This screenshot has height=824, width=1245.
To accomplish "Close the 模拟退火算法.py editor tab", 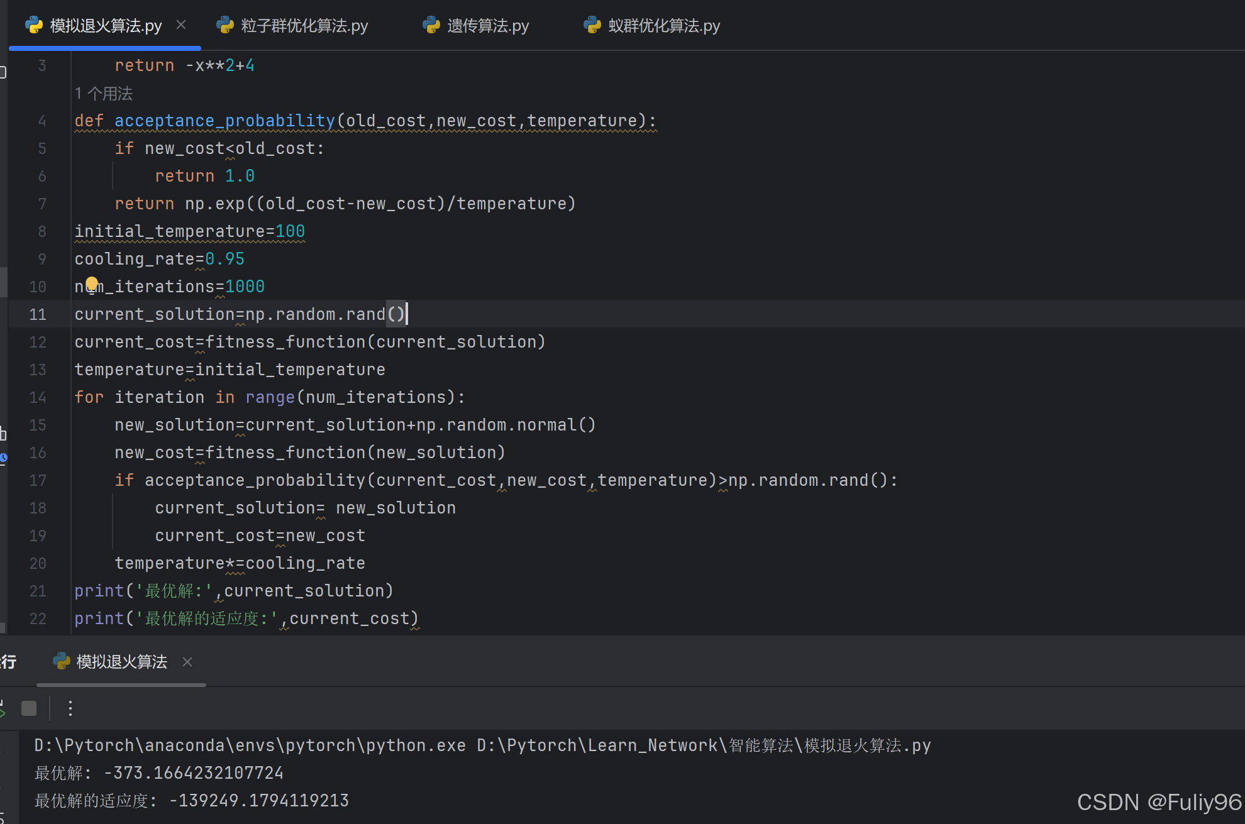I will pos(181,25).
